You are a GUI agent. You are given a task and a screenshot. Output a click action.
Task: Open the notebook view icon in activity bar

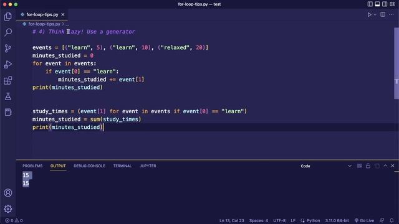8,112
